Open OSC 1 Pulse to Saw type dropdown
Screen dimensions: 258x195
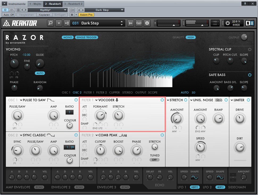tap(21, 100)
